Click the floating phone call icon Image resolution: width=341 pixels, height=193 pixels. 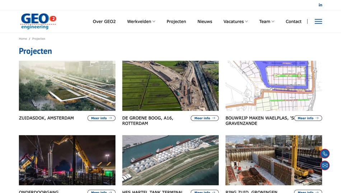click(x=325, y=154)
